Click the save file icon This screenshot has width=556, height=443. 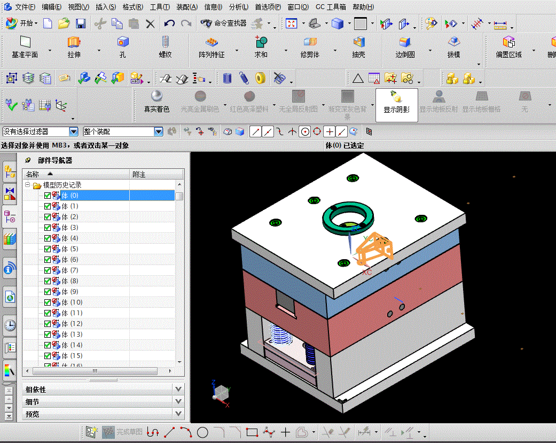tap(81, 24)
